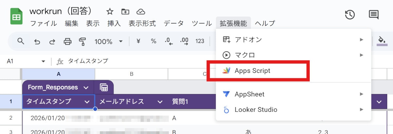Open more number formats 123

(x=200, y=41)
